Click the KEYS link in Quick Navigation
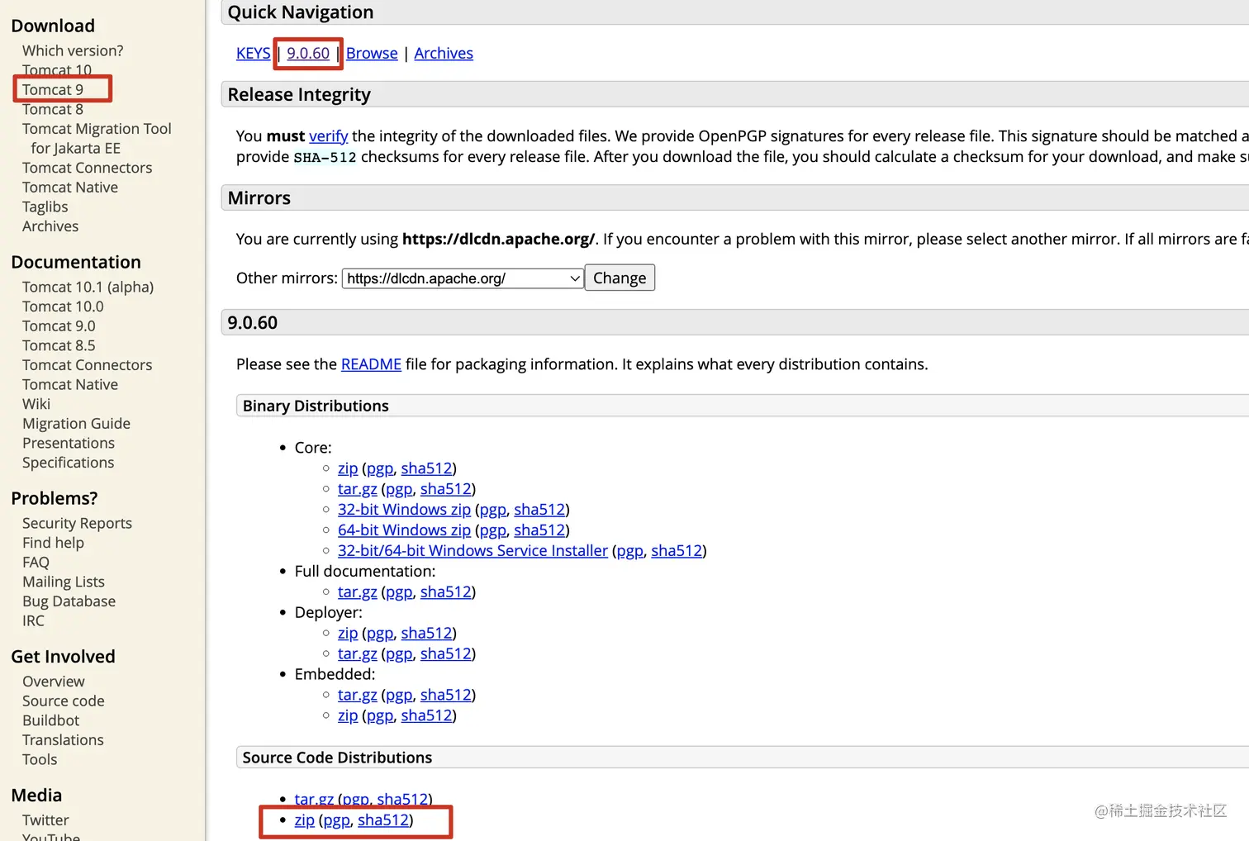 coord(254,53)
